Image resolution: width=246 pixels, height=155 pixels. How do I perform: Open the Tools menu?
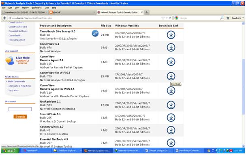(47, 8)
